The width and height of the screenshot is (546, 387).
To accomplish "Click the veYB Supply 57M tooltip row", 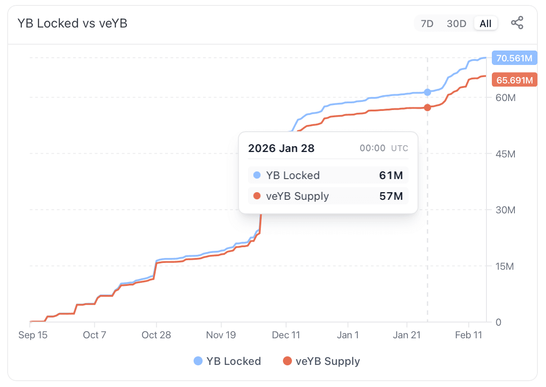I will [x=328, y=196].
